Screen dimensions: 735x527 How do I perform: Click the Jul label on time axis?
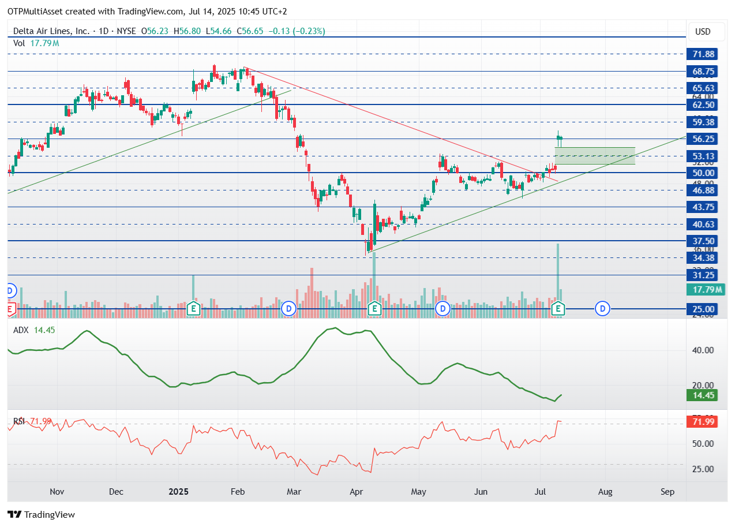click(x=540, y=492)
